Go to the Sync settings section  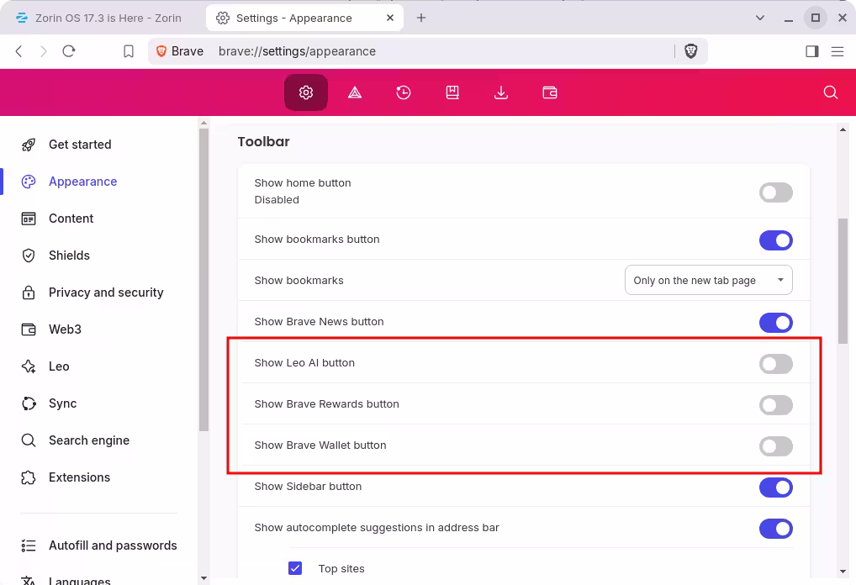point(63,403)
